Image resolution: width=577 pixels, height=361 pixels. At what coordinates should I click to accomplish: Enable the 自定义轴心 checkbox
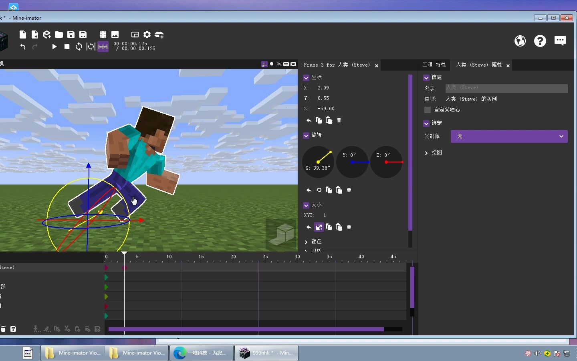point(428,110)
